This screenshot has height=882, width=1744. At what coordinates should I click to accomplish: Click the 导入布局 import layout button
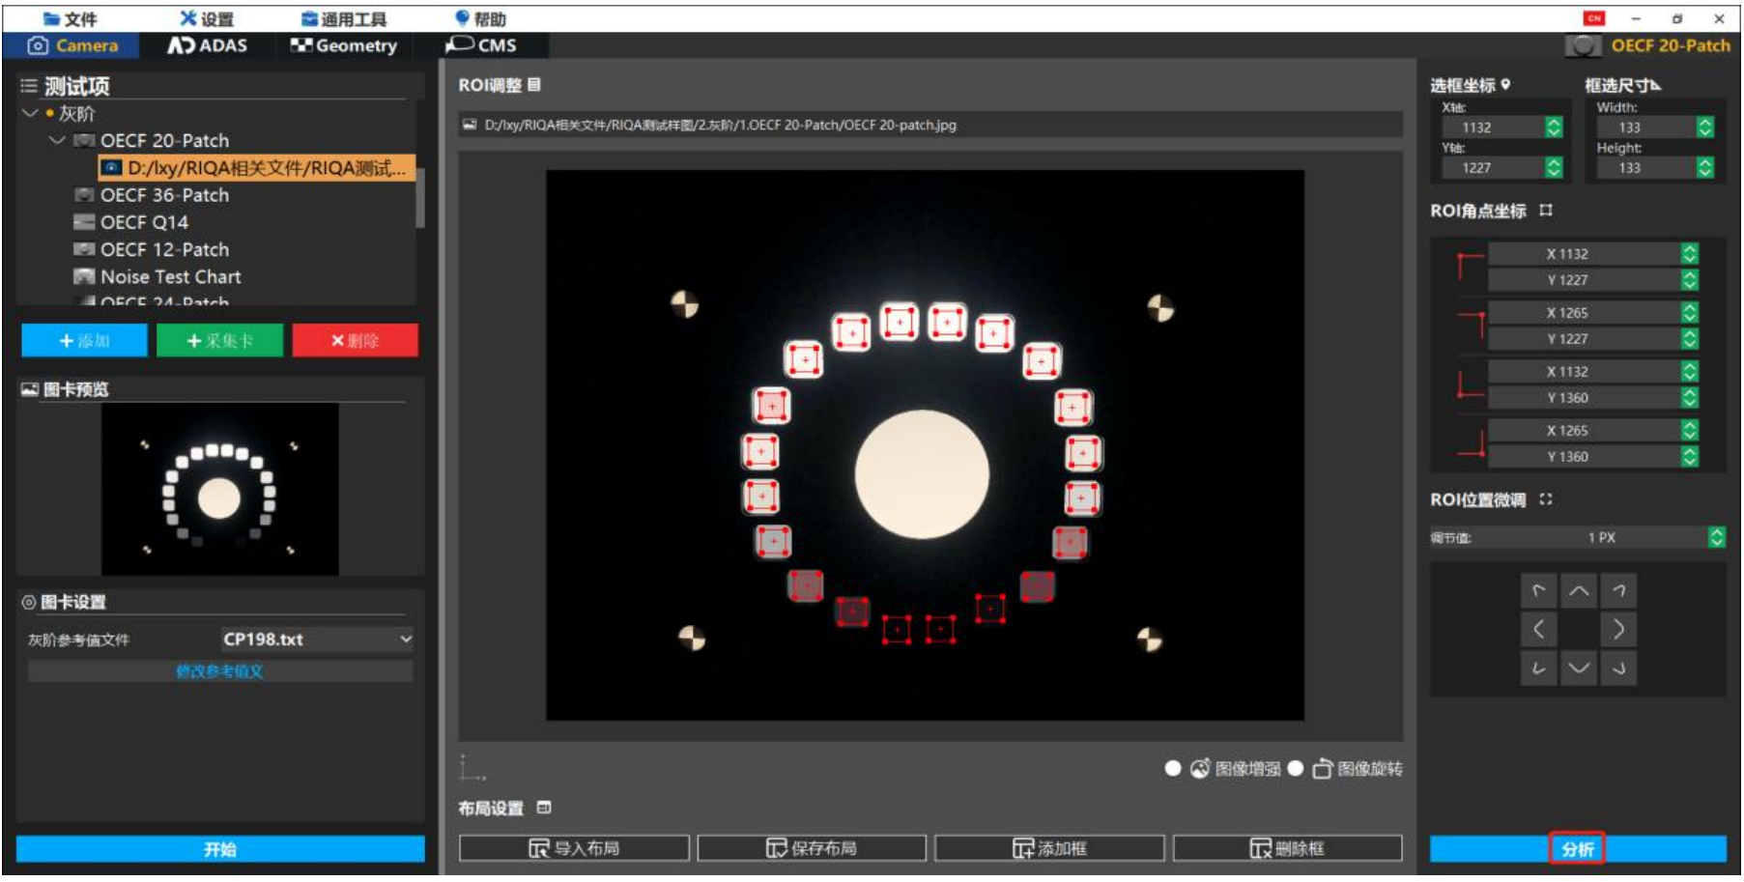click(575, 848)
